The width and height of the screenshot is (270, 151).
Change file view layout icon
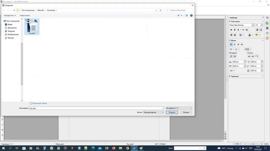(x=178, y=16)
